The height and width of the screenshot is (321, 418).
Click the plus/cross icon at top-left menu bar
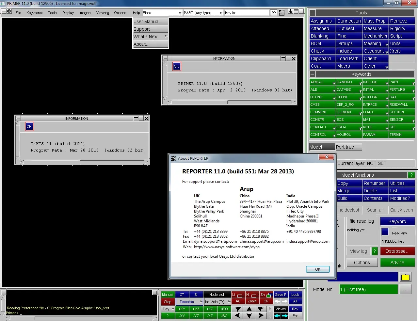click(9, 11)
